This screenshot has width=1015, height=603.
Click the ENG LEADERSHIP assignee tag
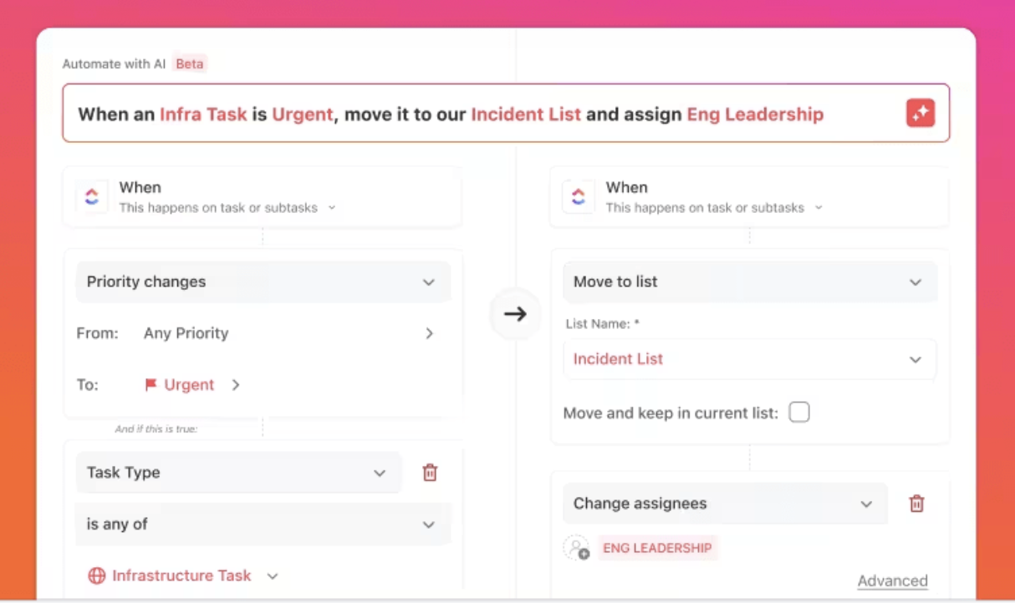coord(657,548)
